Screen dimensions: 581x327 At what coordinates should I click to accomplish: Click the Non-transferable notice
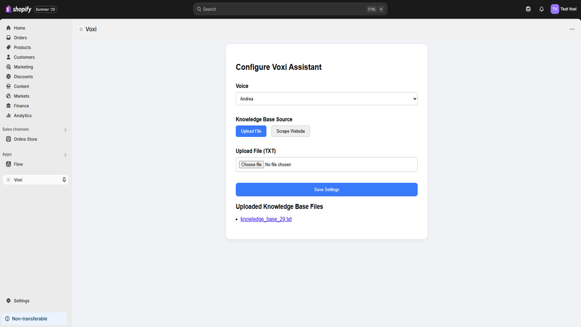34,319
